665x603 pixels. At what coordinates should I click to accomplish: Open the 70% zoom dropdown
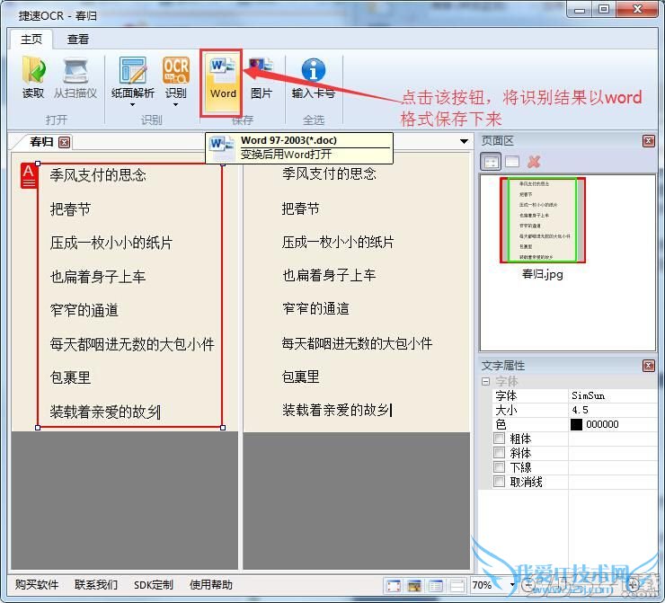tap(512, 586)
